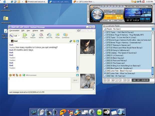This screenshot has width=155, height=116.
Task: Expand the Call button dropdown arrow
Action: point(19,36)
